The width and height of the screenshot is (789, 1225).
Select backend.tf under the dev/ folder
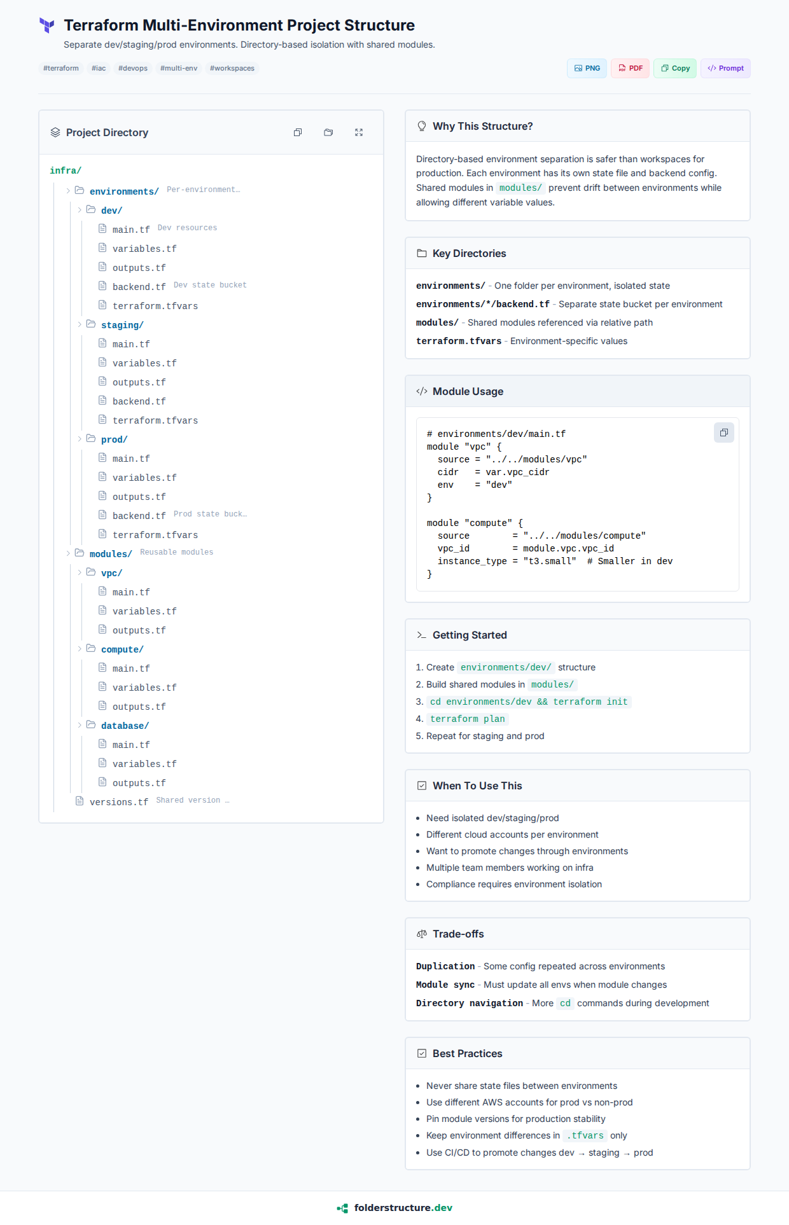click(139, 287)
